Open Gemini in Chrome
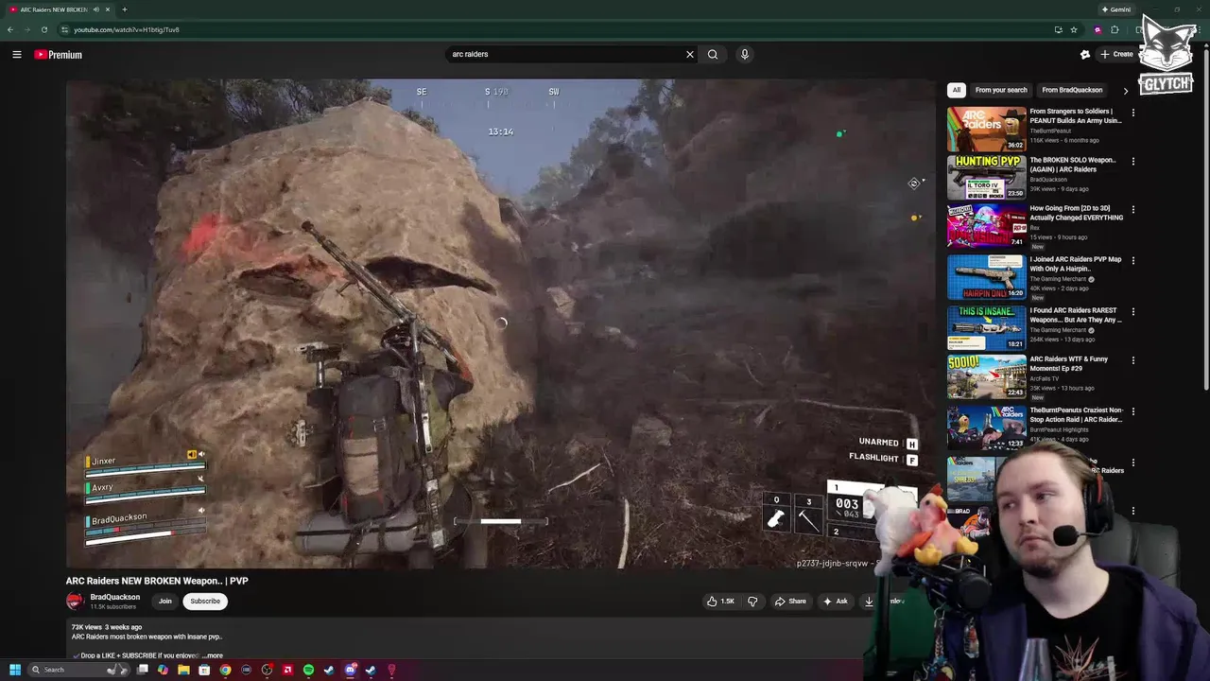Image resolution: width=1210 pixels, height=681 pixels. pos(1116,9)
